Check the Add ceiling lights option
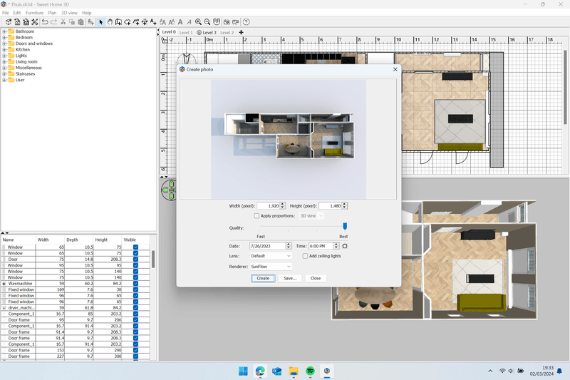This screenshot has height=380, width=570. (x=305, y=256)
